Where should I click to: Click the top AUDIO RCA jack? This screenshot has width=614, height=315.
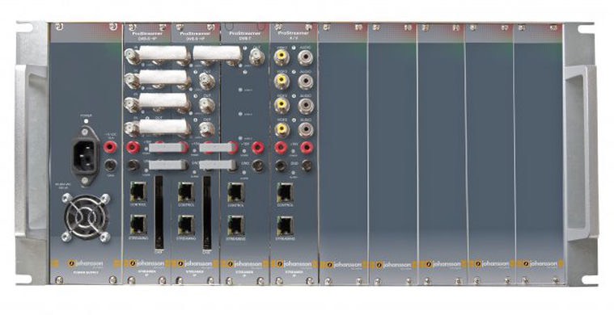[306, 57]
